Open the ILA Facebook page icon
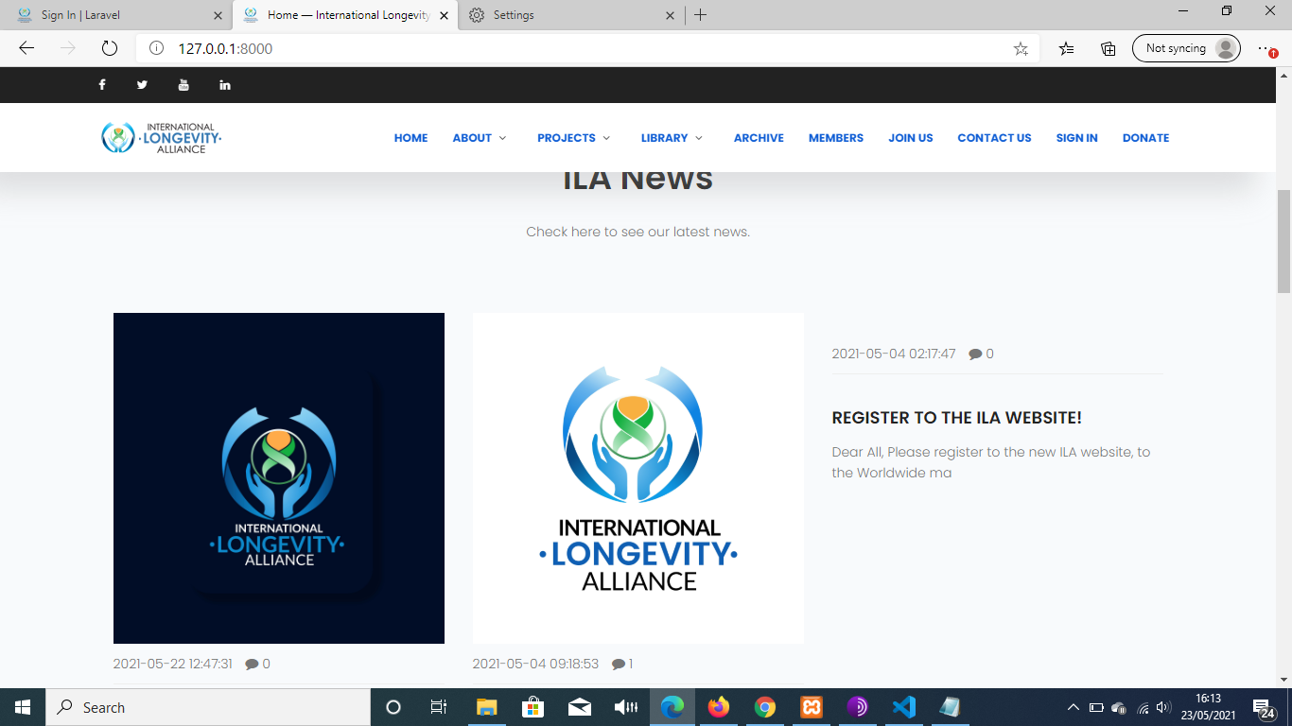 click(x=102, y=85)
